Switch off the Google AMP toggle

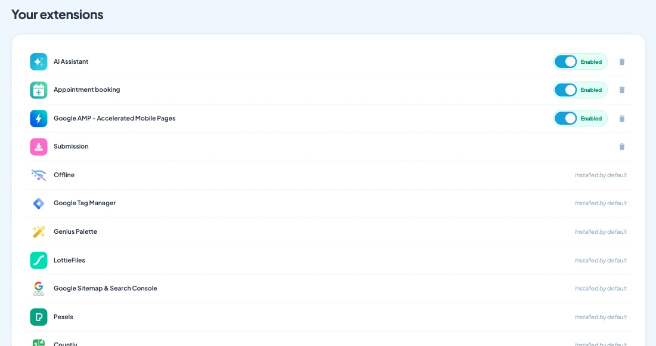click(565, 118)
